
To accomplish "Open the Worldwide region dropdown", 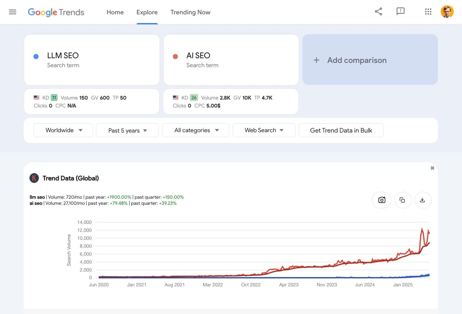I will [x=63, y=130].
